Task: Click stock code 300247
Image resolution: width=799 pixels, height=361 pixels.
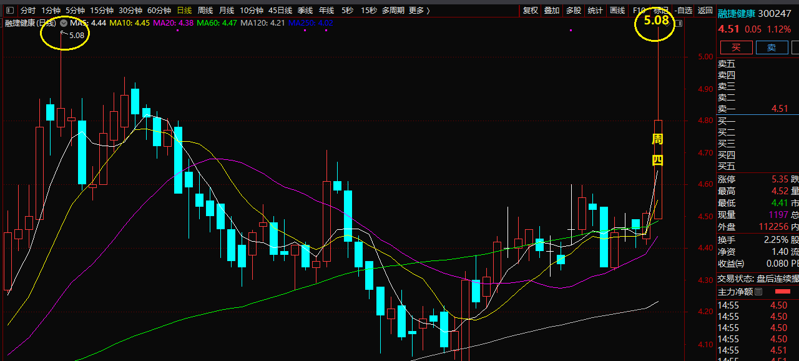Action: [775, 13]
